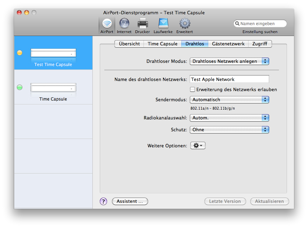This screenshot has height=228, width=308.
Task: Click the purple help question mark button
Action: [x=103, y=201]
